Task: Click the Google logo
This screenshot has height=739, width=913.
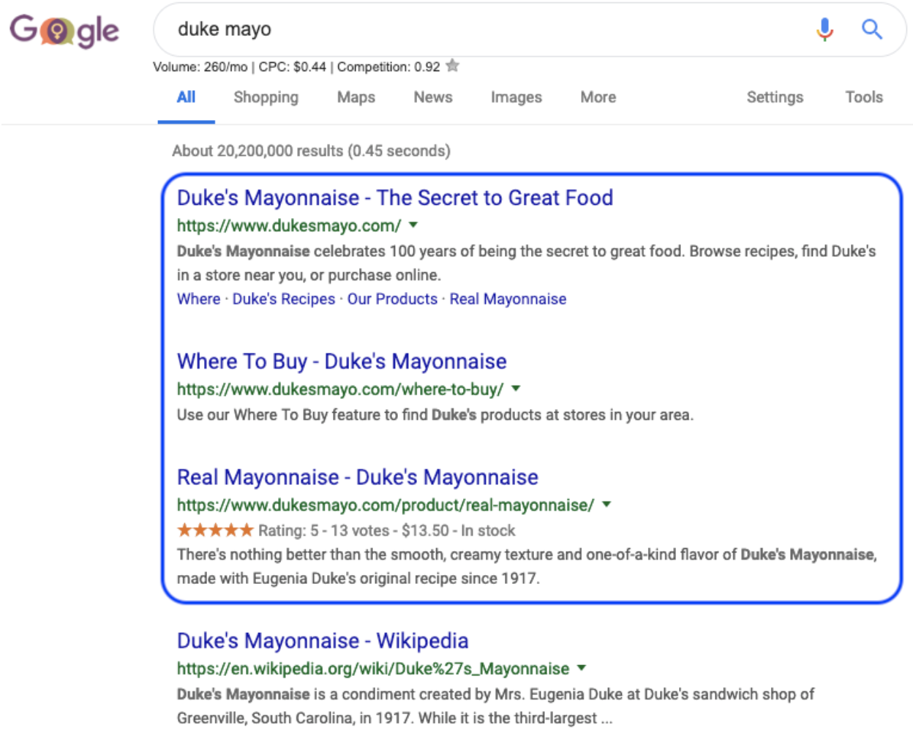Action: coord(64,31)
